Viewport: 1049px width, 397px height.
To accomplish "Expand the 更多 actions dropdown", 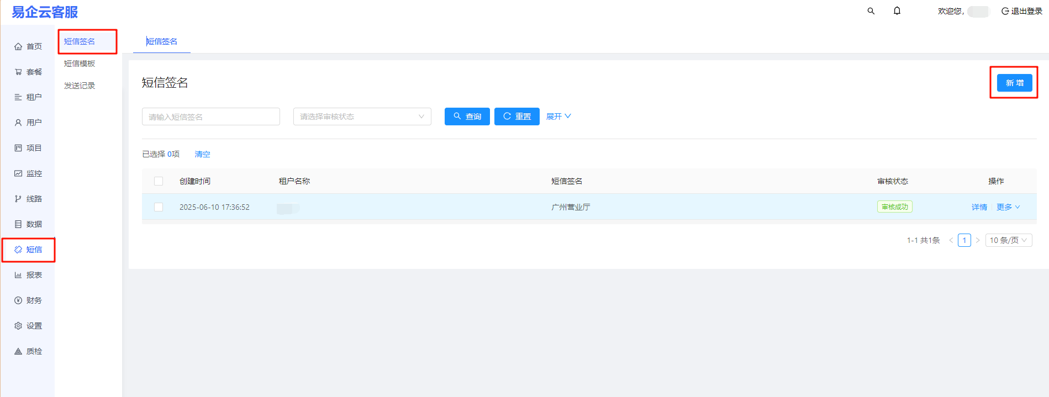I will pyautogui.click(x=1008, y=207).
